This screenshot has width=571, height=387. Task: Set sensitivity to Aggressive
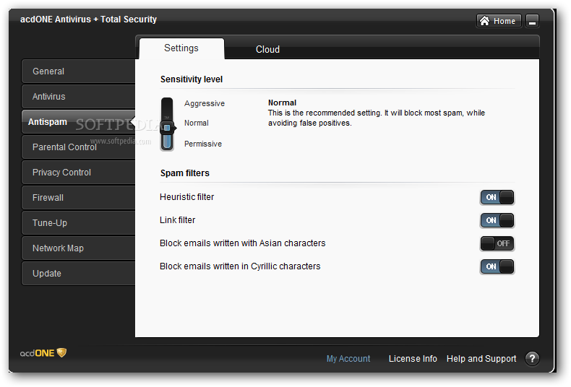[x=205, y=104]
